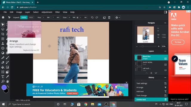Go to Pixlr home via house icon
The image size is (191, 107).
(3, 18)
